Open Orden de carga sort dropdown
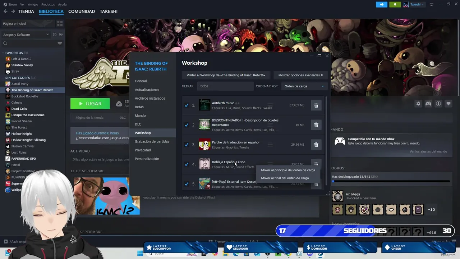460x259 pixels. [304, 86]
